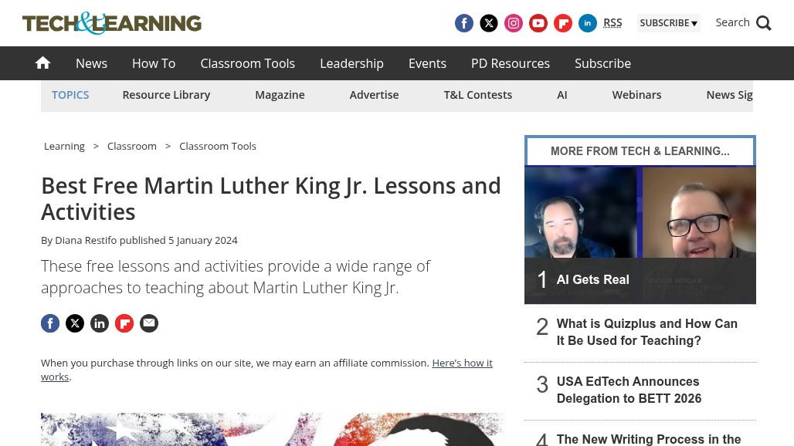This screenshot has height=446, width=794.
Task: Share the article via email icon
Action: click(149, 323)
